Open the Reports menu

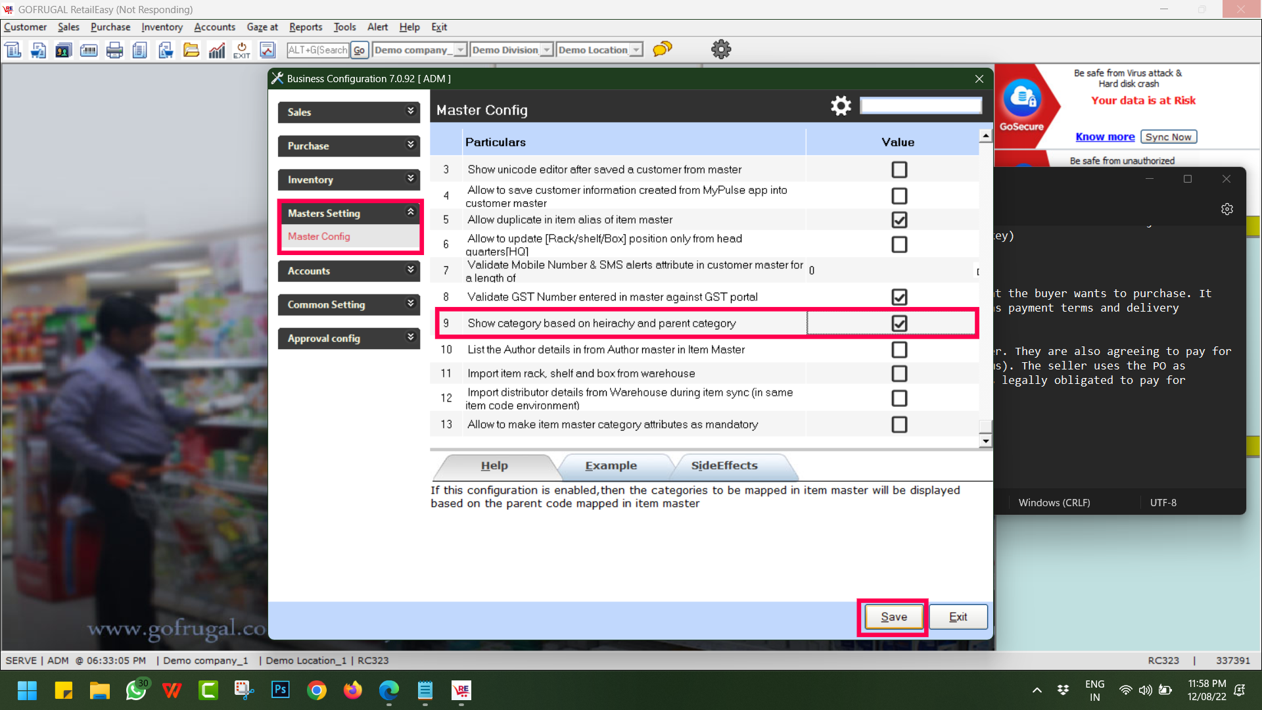click(306, 27)
